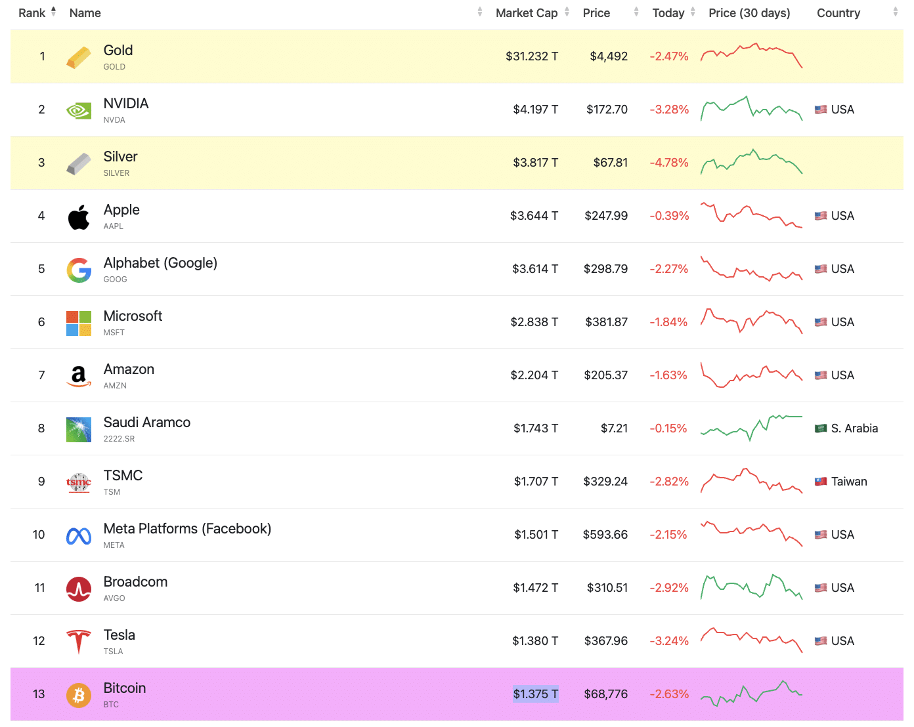Click the Taiwan flag next to TSMC
This screenshot has width=914, height=727.
(x=821, y=482)
